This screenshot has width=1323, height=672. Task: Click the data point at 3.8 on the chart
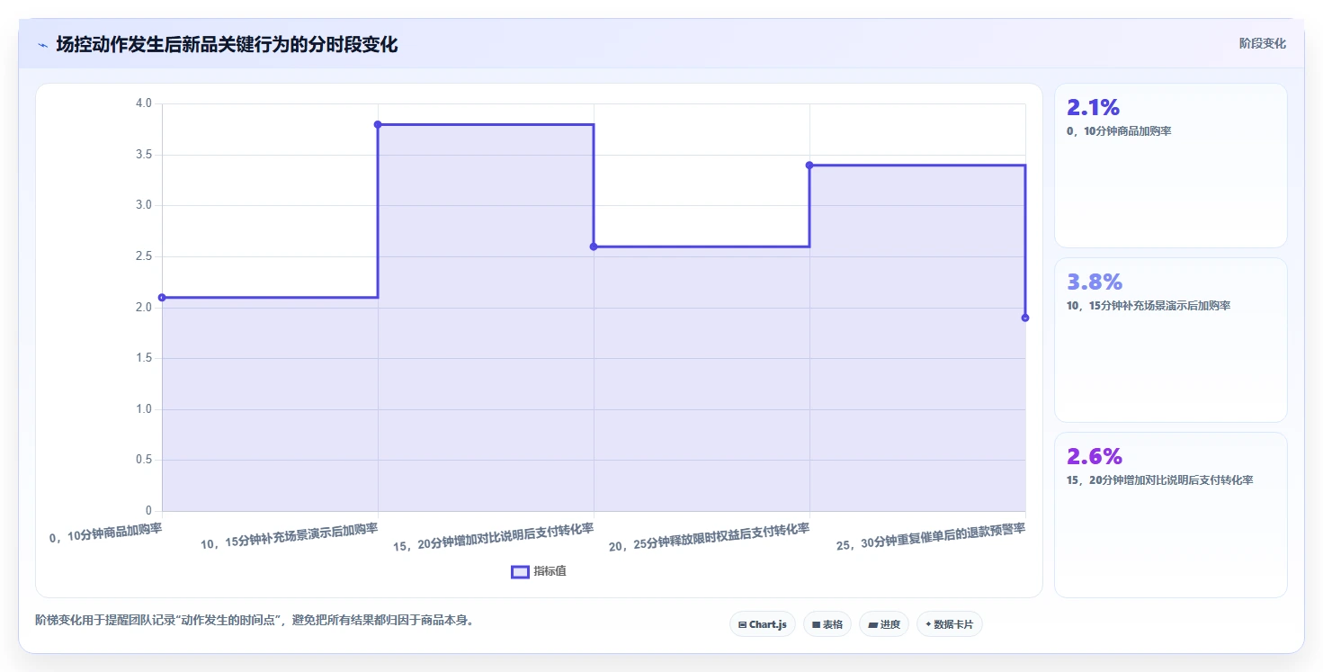(x=378, y=124)
